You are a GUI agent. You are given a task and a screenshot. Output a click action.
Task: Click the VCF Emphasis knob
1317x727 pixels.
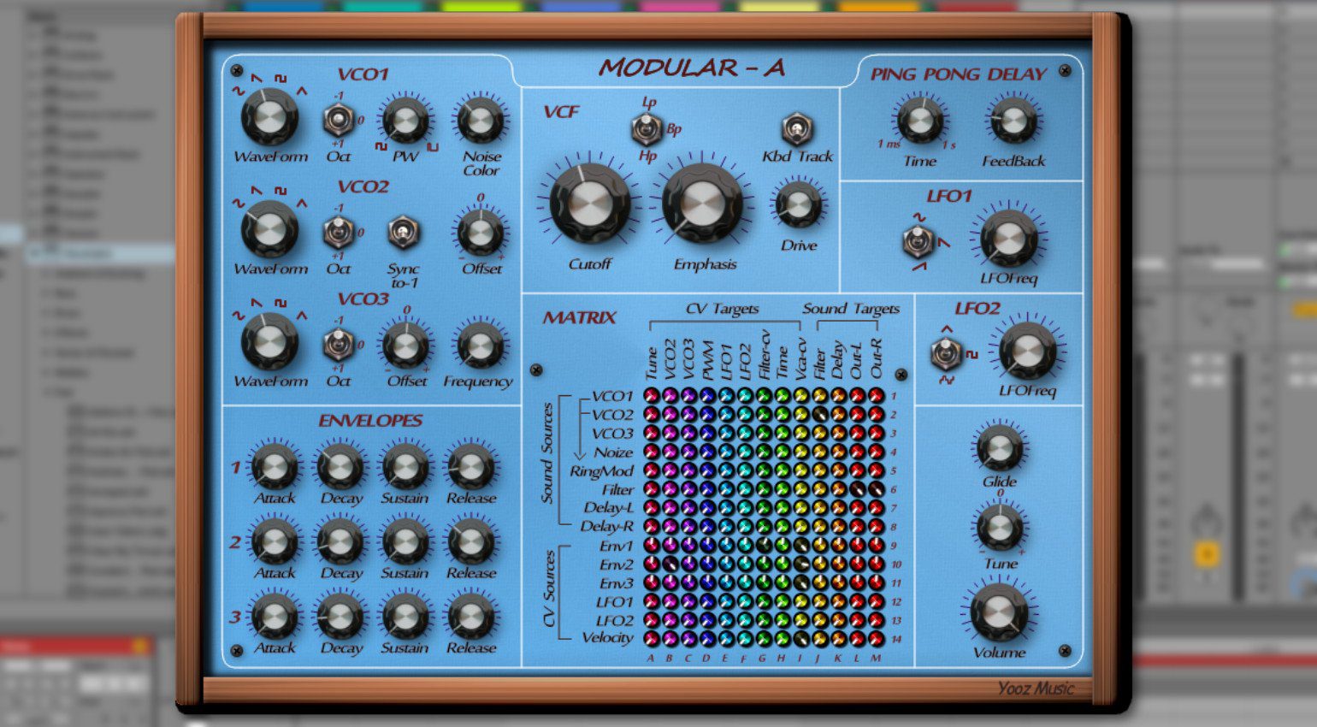click(702, 204)
